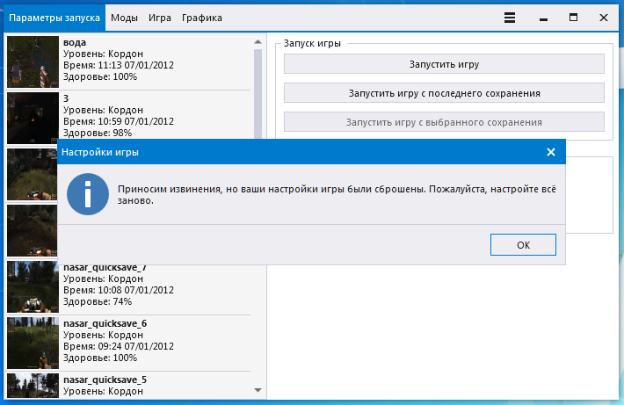Click Запустить игру с последнего сохранения
Screen dimensions: 624x405
(444, 92)
